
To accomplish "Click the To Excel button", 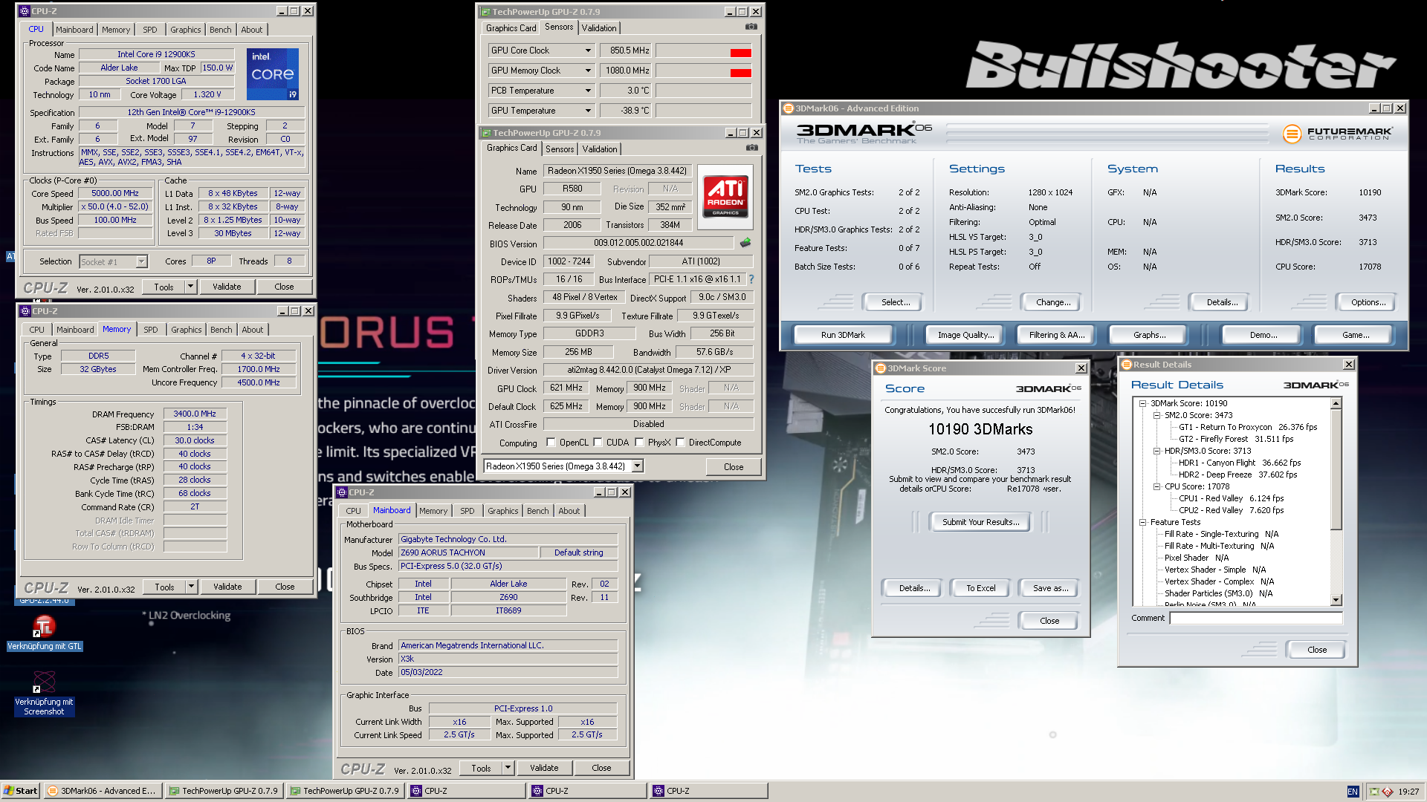I will click(x=980, y=588).
